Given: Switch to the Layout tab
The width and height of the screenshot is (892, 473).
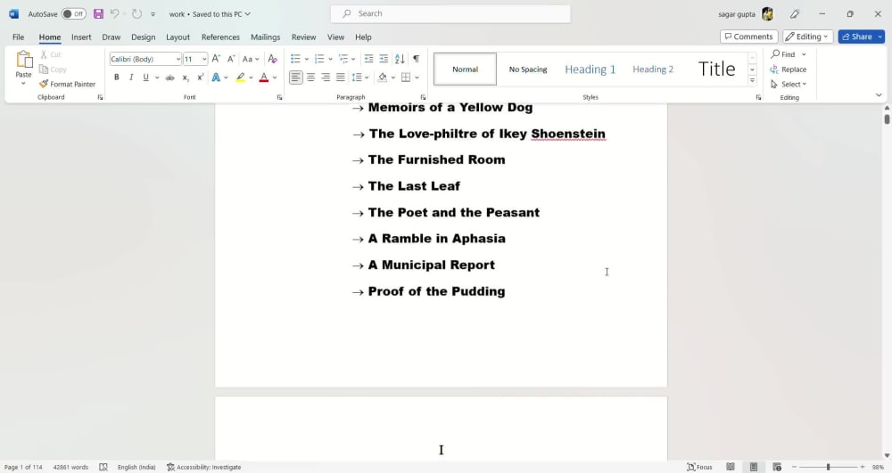Looking at the screenshot, I should click(x=178, y=37).
